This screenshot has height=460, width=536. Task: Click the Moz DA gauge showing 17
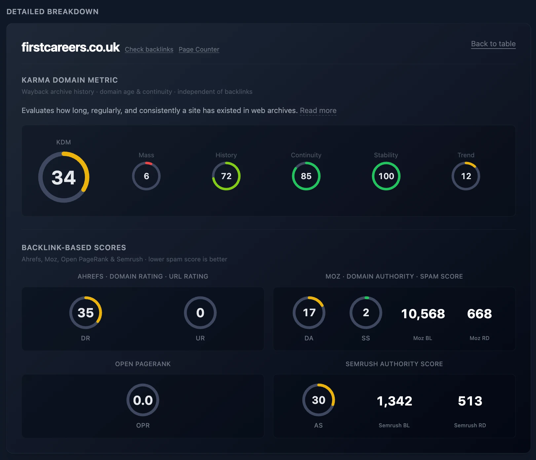point(309,313)
